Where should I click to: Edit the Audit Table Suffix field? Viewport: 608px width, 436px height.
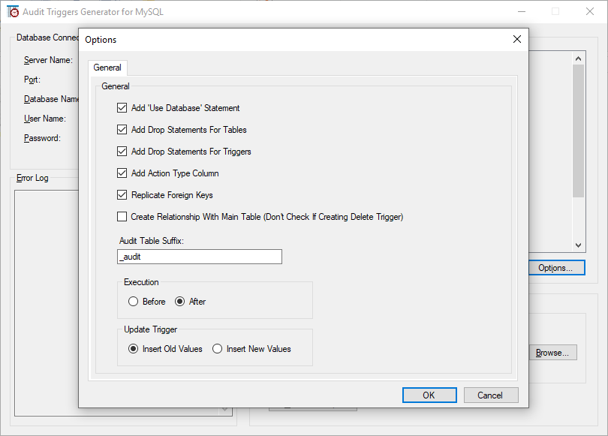tap(199, 257)
